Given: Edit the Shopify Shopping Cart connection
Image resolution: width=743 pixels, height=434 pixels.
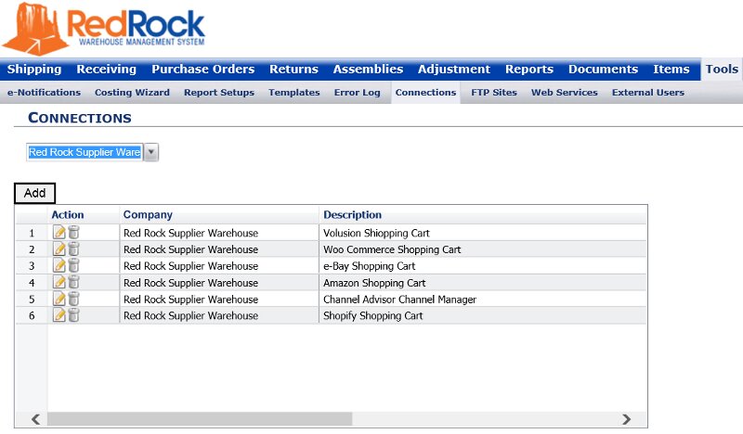Looking at the screenshot, I should point(59,316).
